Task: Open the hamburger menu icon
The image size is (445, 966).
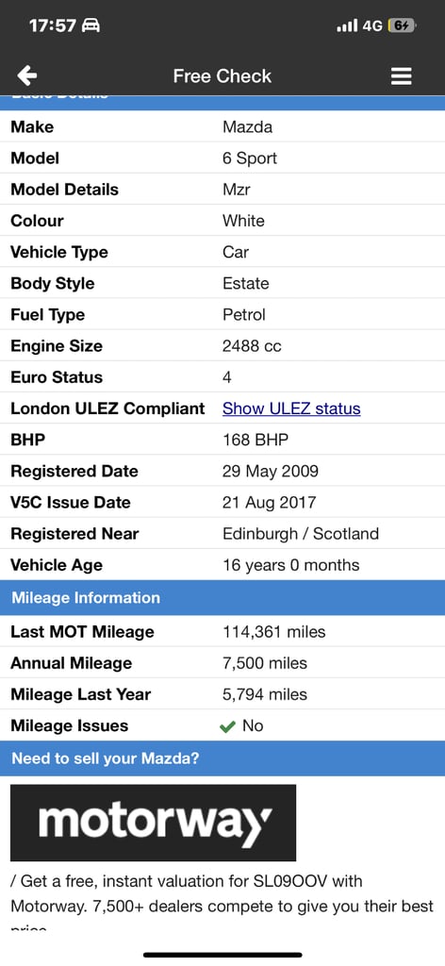Action: (402, 75)
